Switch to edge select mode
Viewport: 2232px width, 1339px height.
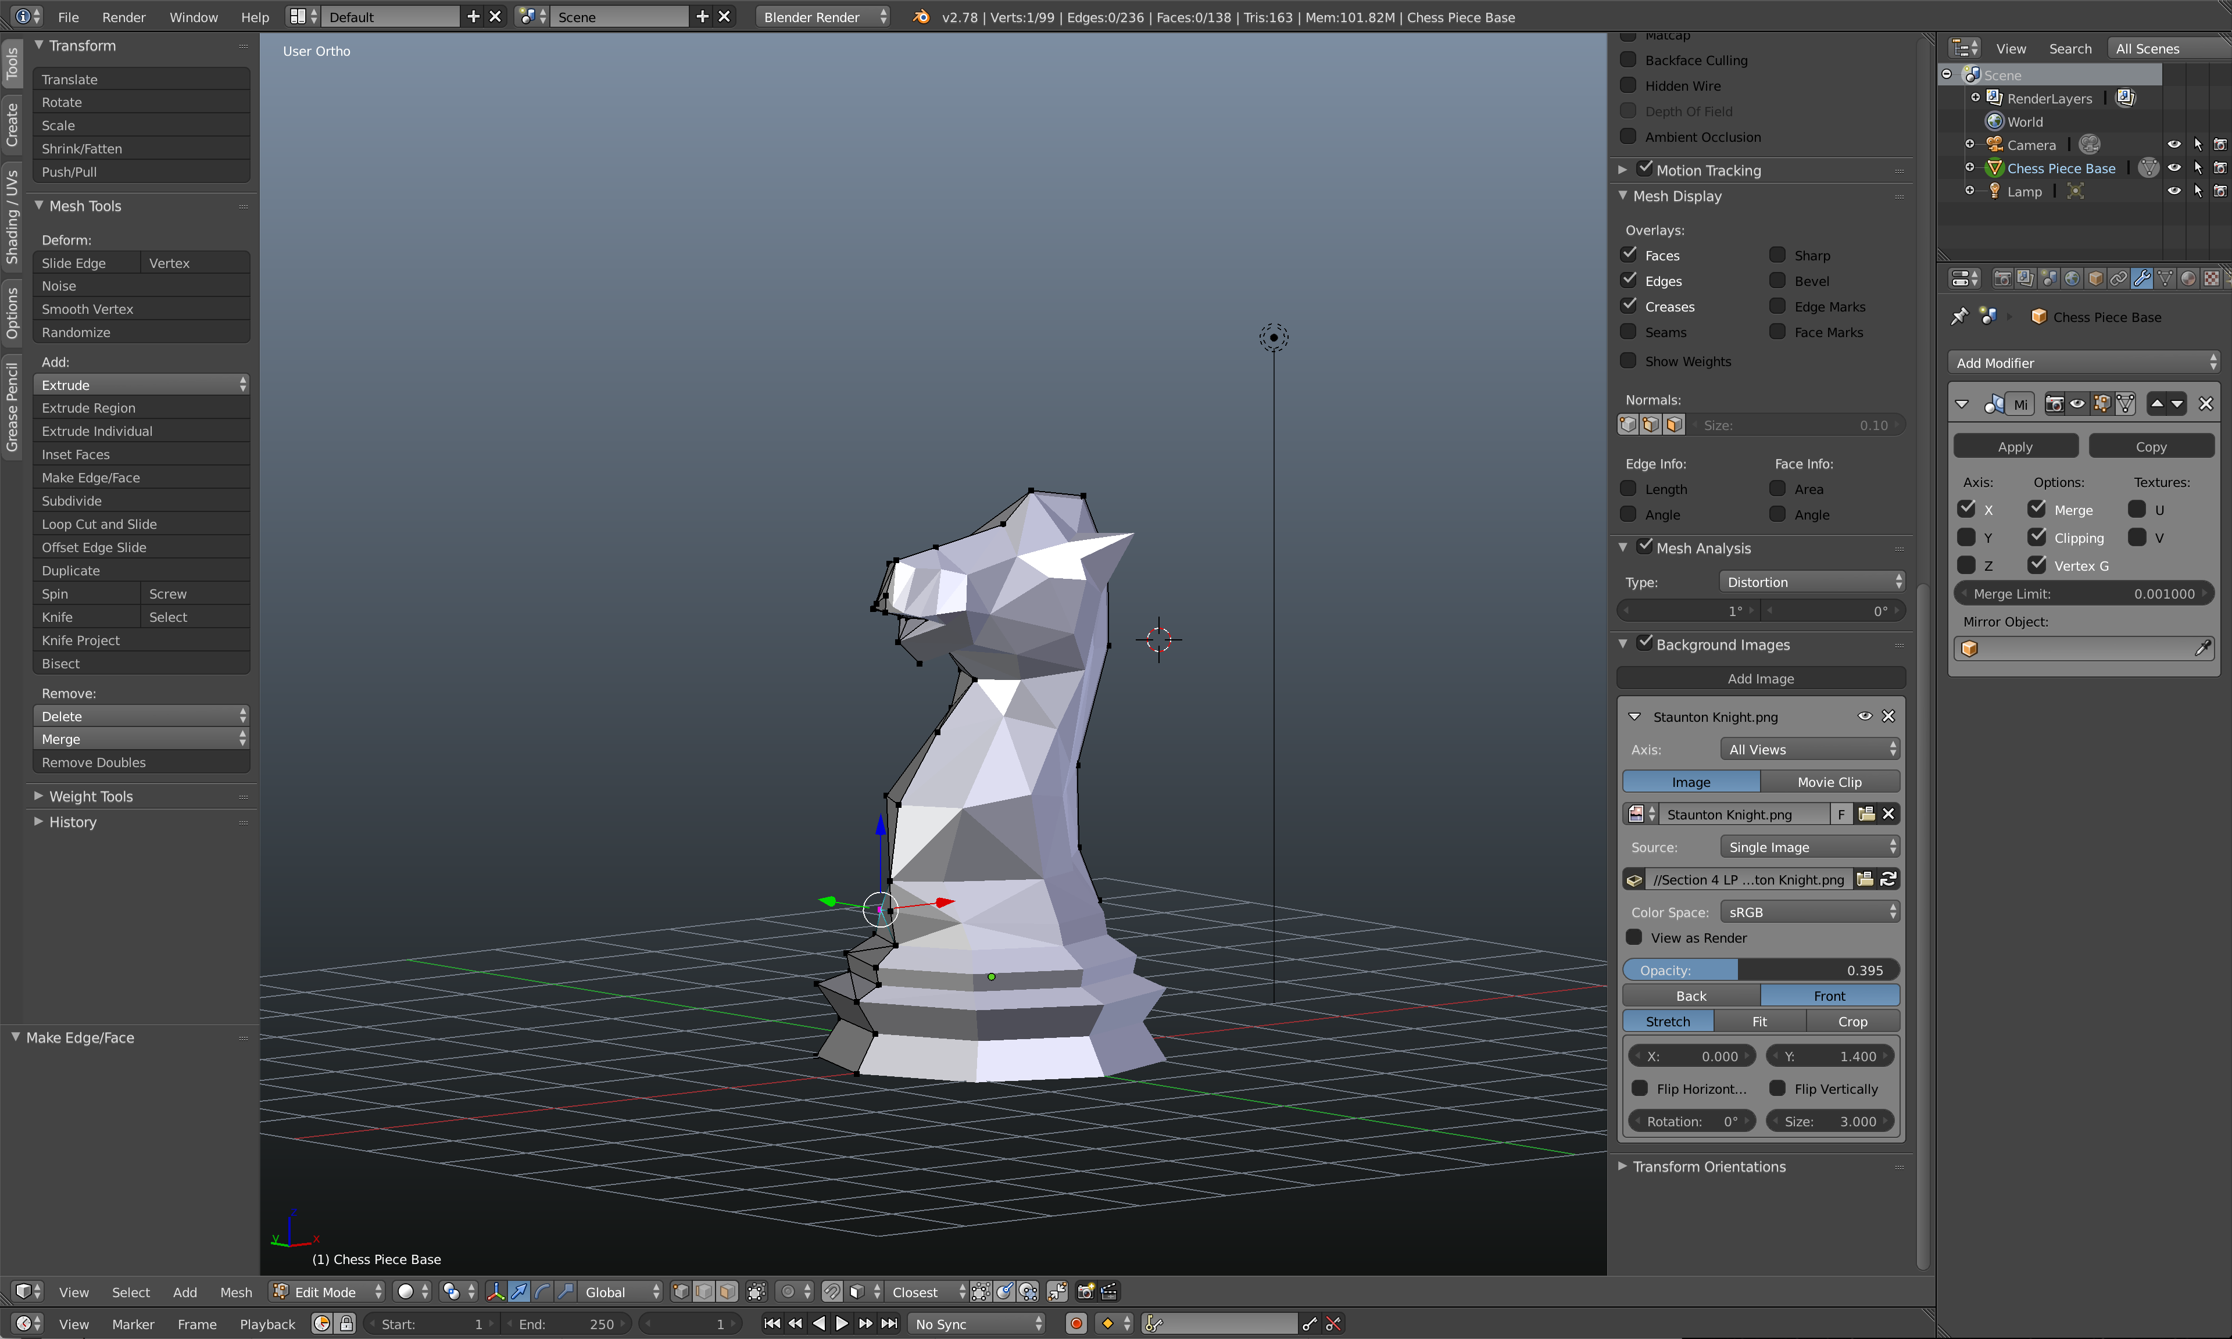click(x=704, y=1292)
